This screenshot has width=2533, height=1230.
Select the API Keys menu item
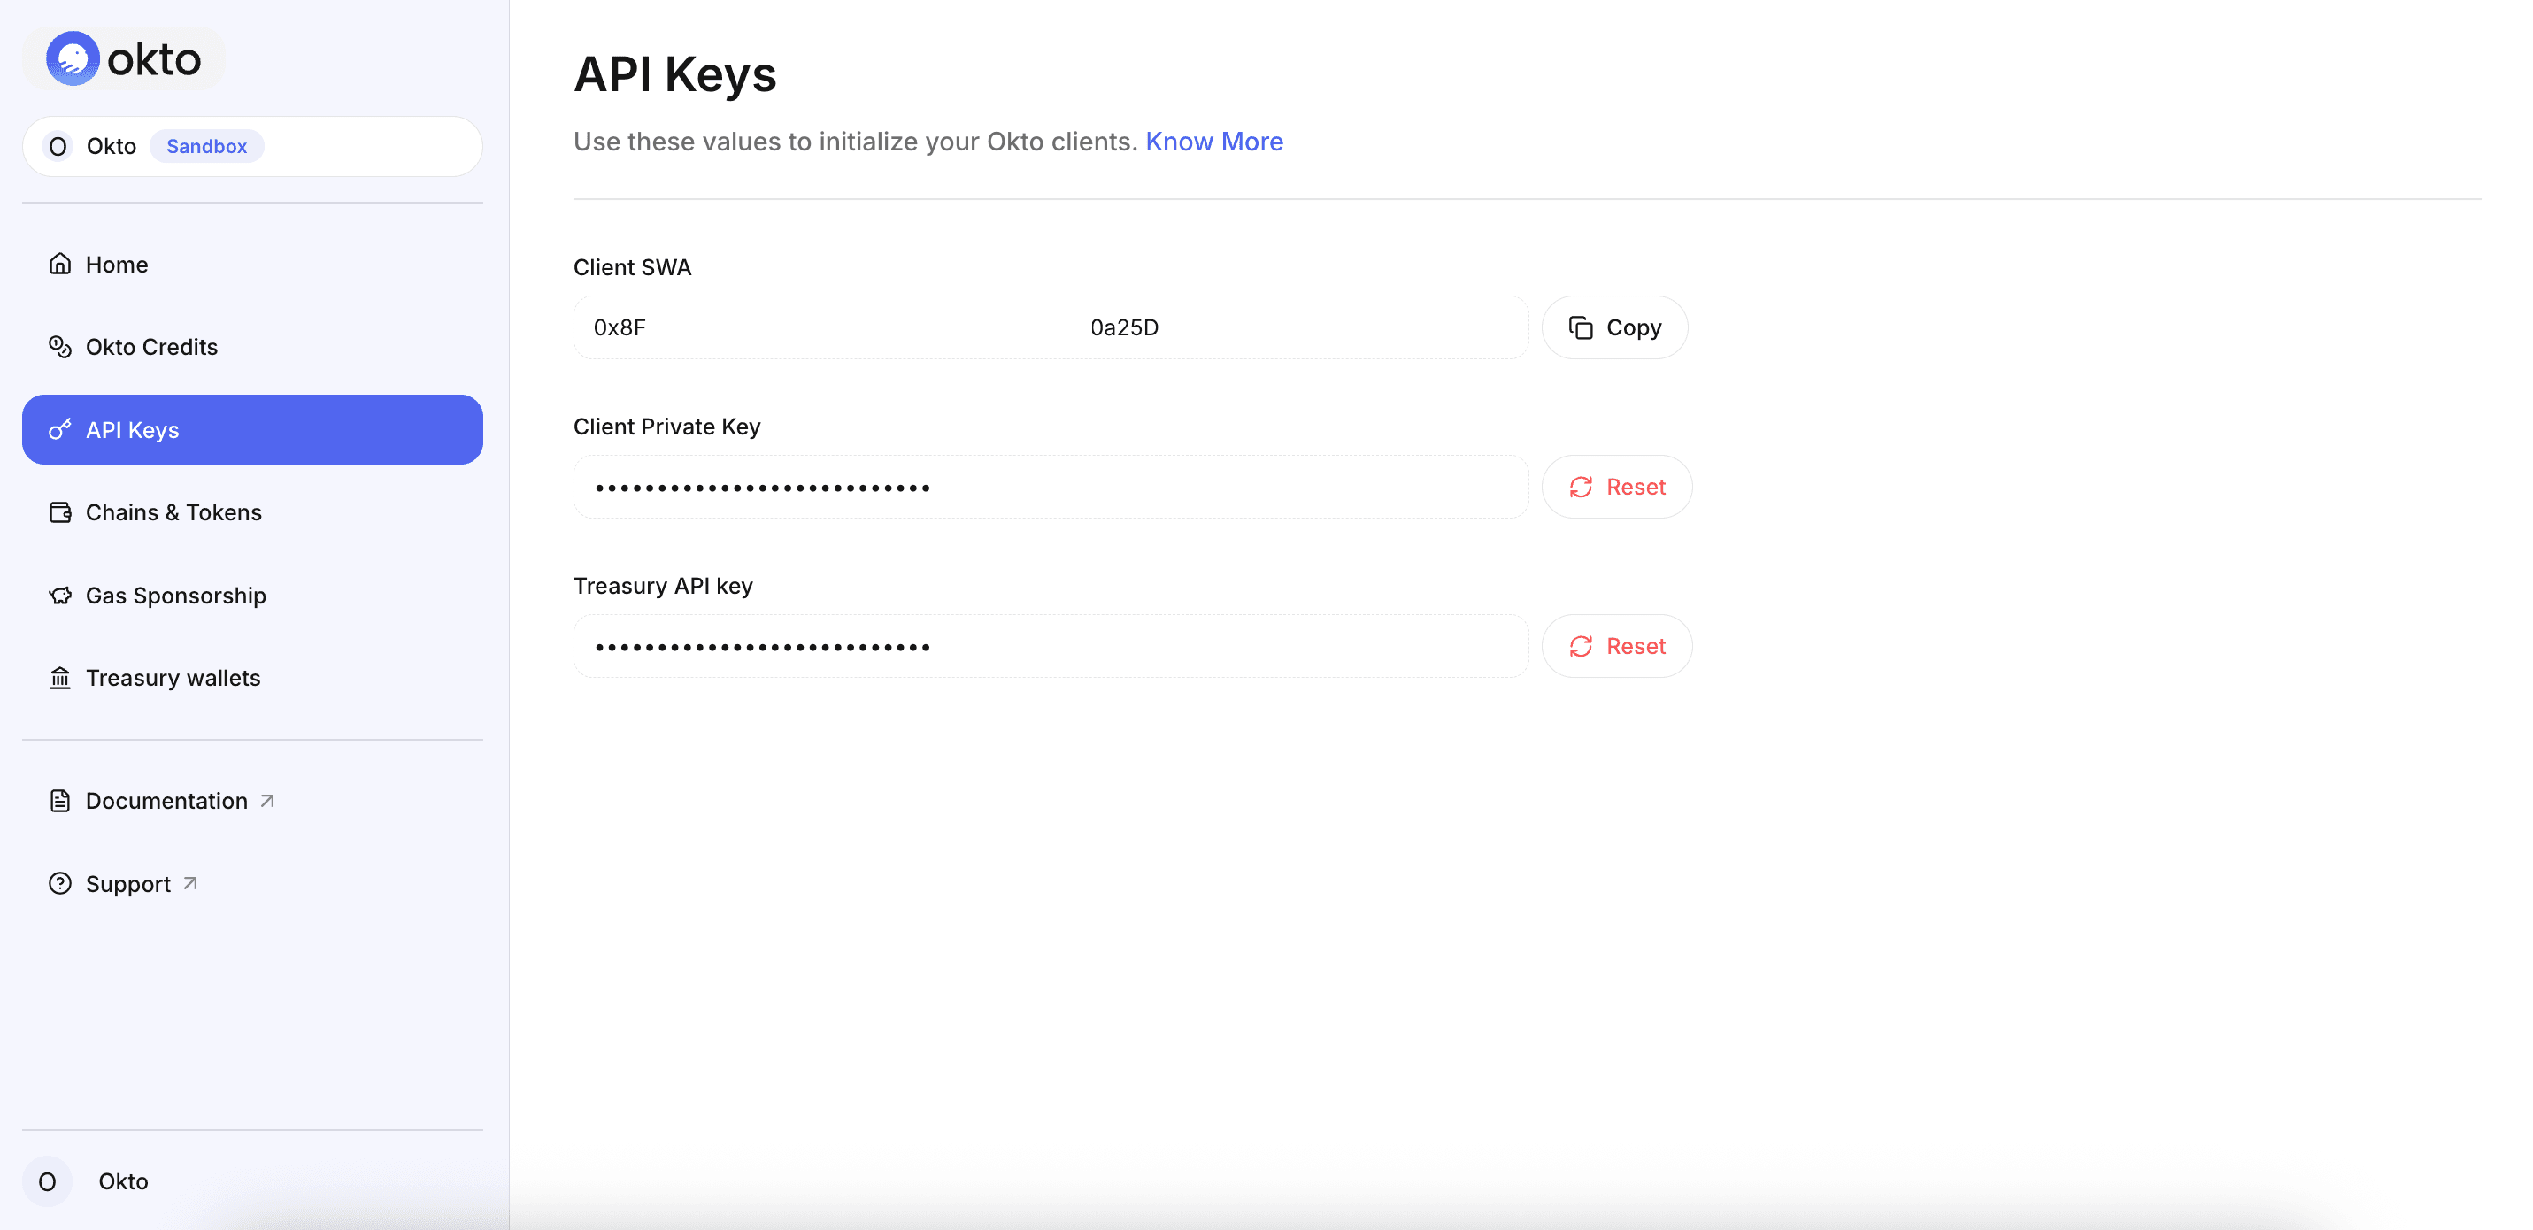[x=253, y=430]
